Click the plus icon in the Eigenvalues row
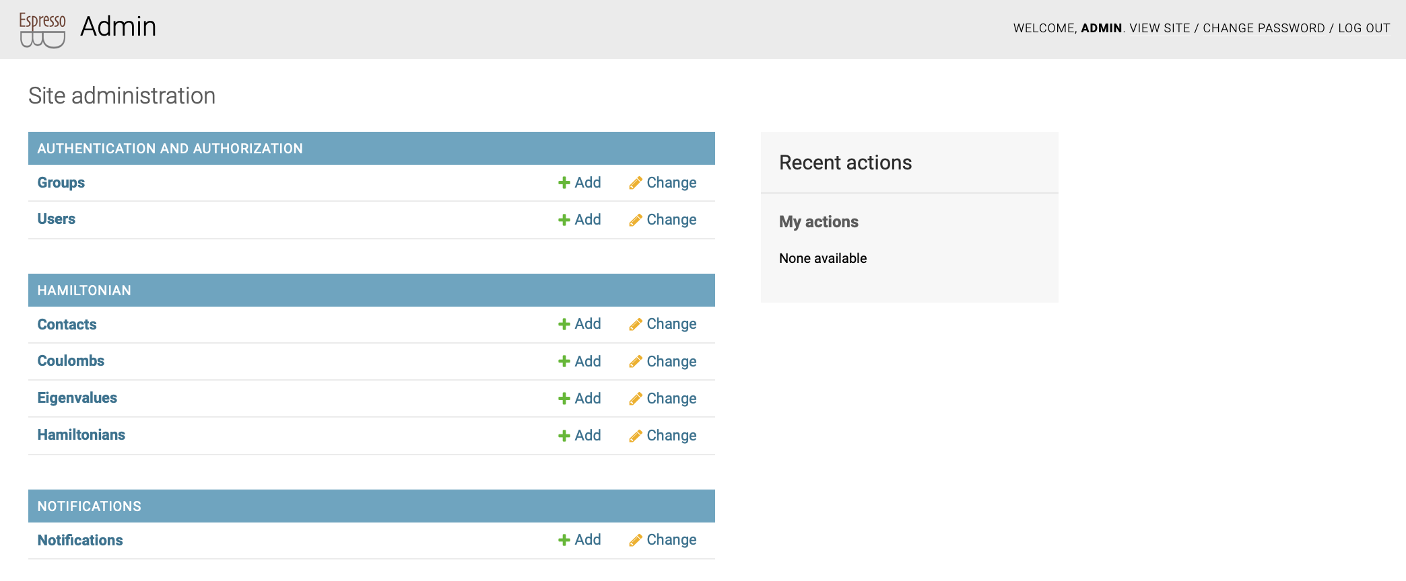 (564, 399)
